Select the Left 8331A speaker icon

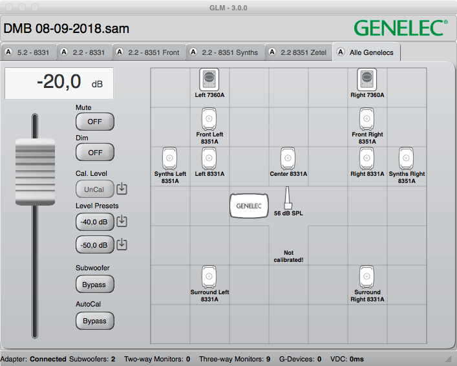click(x=209, y=158)
